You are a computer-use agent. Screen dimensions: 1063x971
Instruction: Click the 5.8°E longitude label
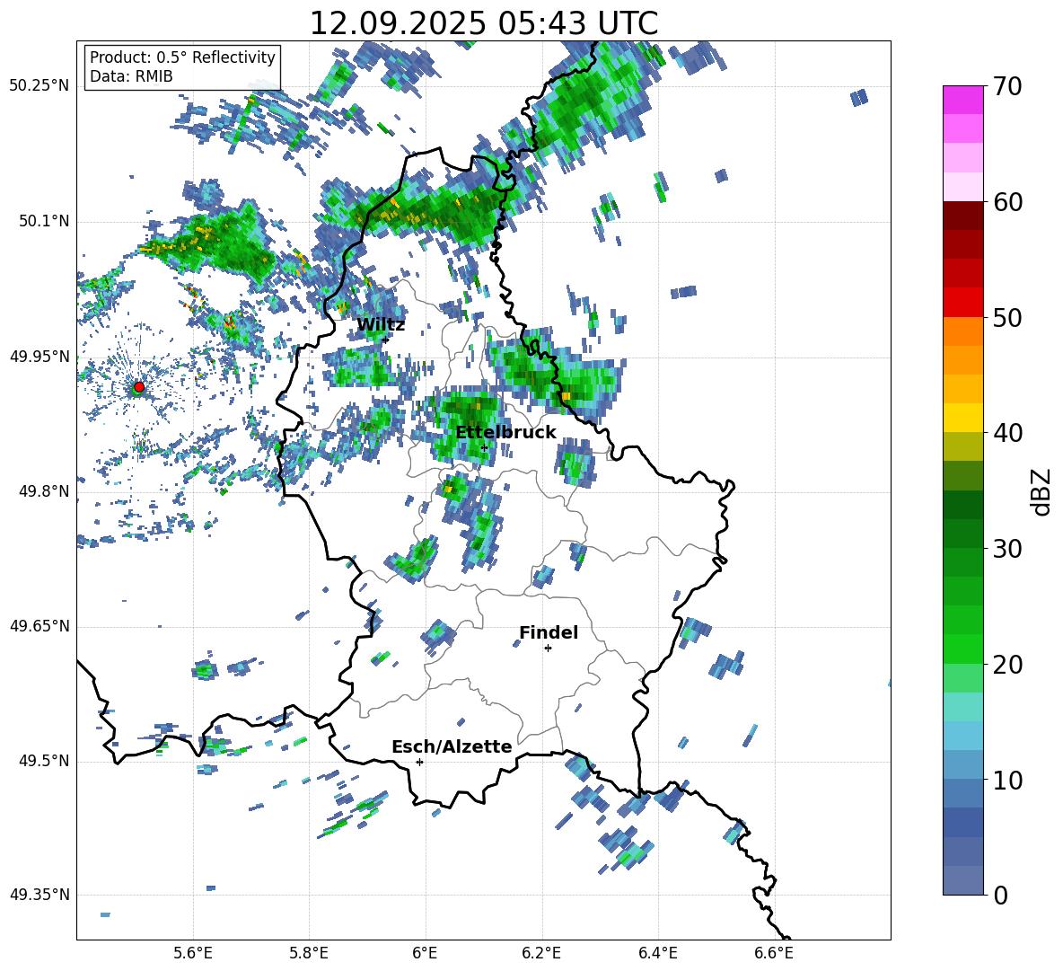point(309,953)
